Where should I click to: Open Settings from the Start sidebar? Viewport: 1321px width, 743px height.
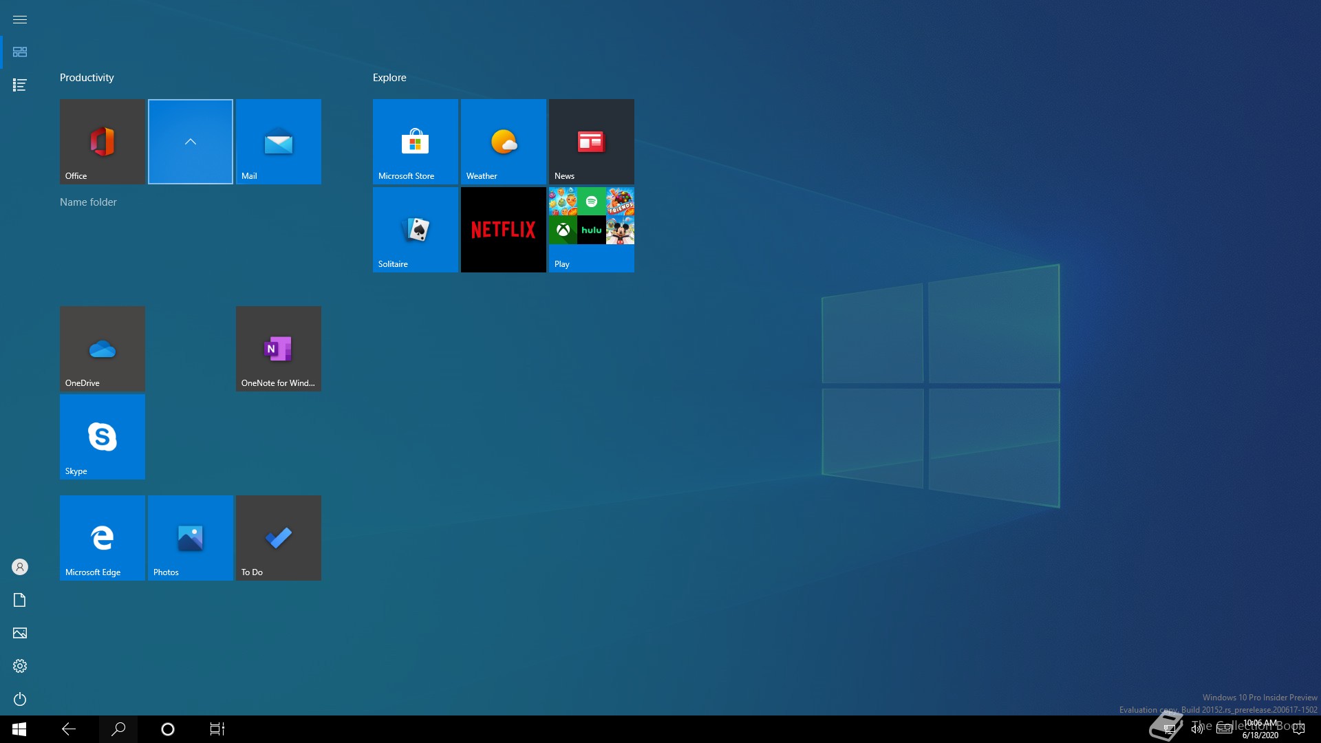20,666
